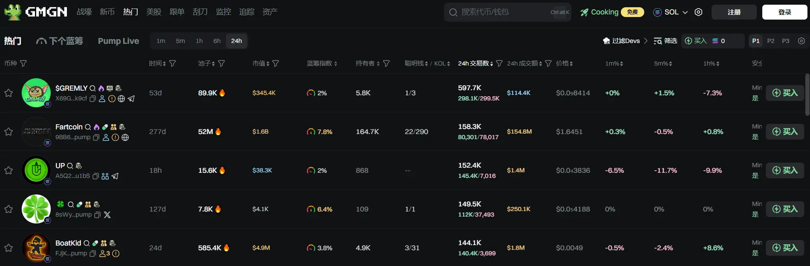Filter by market cap funnel icon
Screen dimensions: 810x266
pyautogui.click(x=276, y=63)
